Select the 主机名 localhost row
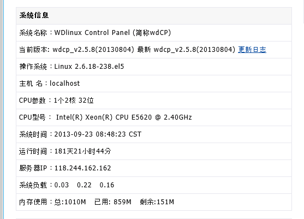304x219 pixels. point(154,84)
